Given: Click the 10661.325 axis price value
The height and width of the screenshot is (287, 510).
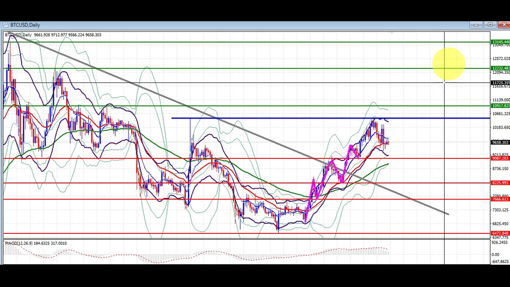Looking at the screenshot, I should (501, 114).
